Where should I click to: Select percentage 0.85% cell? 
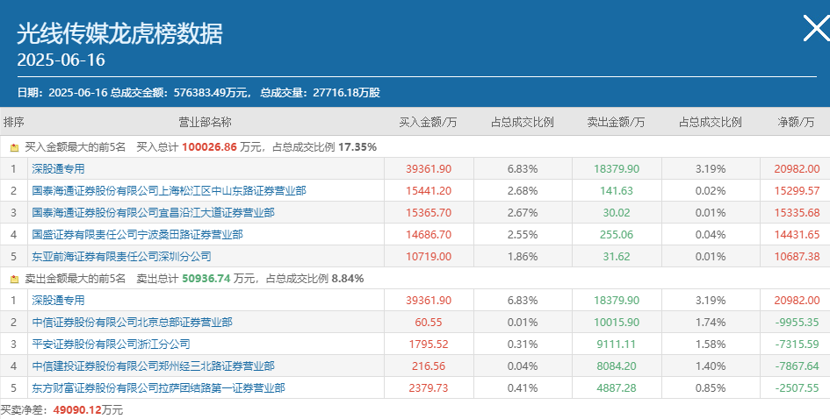(x=711, y=388)
